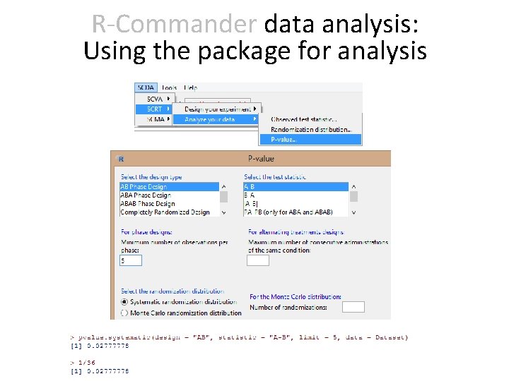Expand Design your experiment submenu
The height and width of the screenshot is (381, 509).
pyautogui.click(x=219, y=109)
